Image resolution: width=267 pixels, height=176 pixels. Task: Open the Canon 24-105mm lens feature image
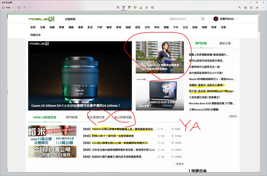(x=80, y=76)
